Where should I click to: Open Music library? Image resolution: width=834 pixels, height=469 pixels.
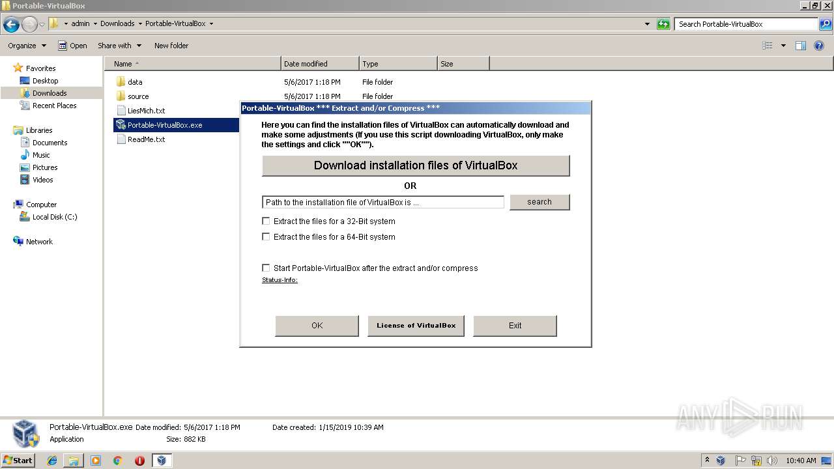coord(41,155)
